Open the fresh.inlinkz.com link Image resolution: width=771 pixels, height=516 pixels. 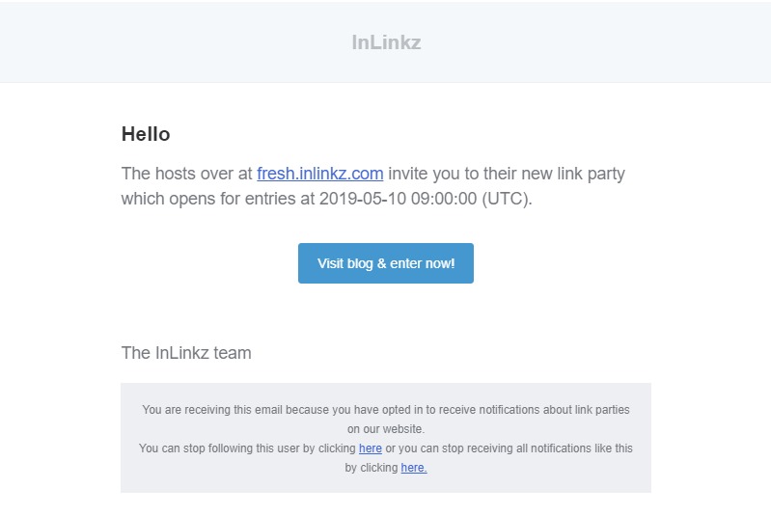pyautogui.click(x=319, y=174)
